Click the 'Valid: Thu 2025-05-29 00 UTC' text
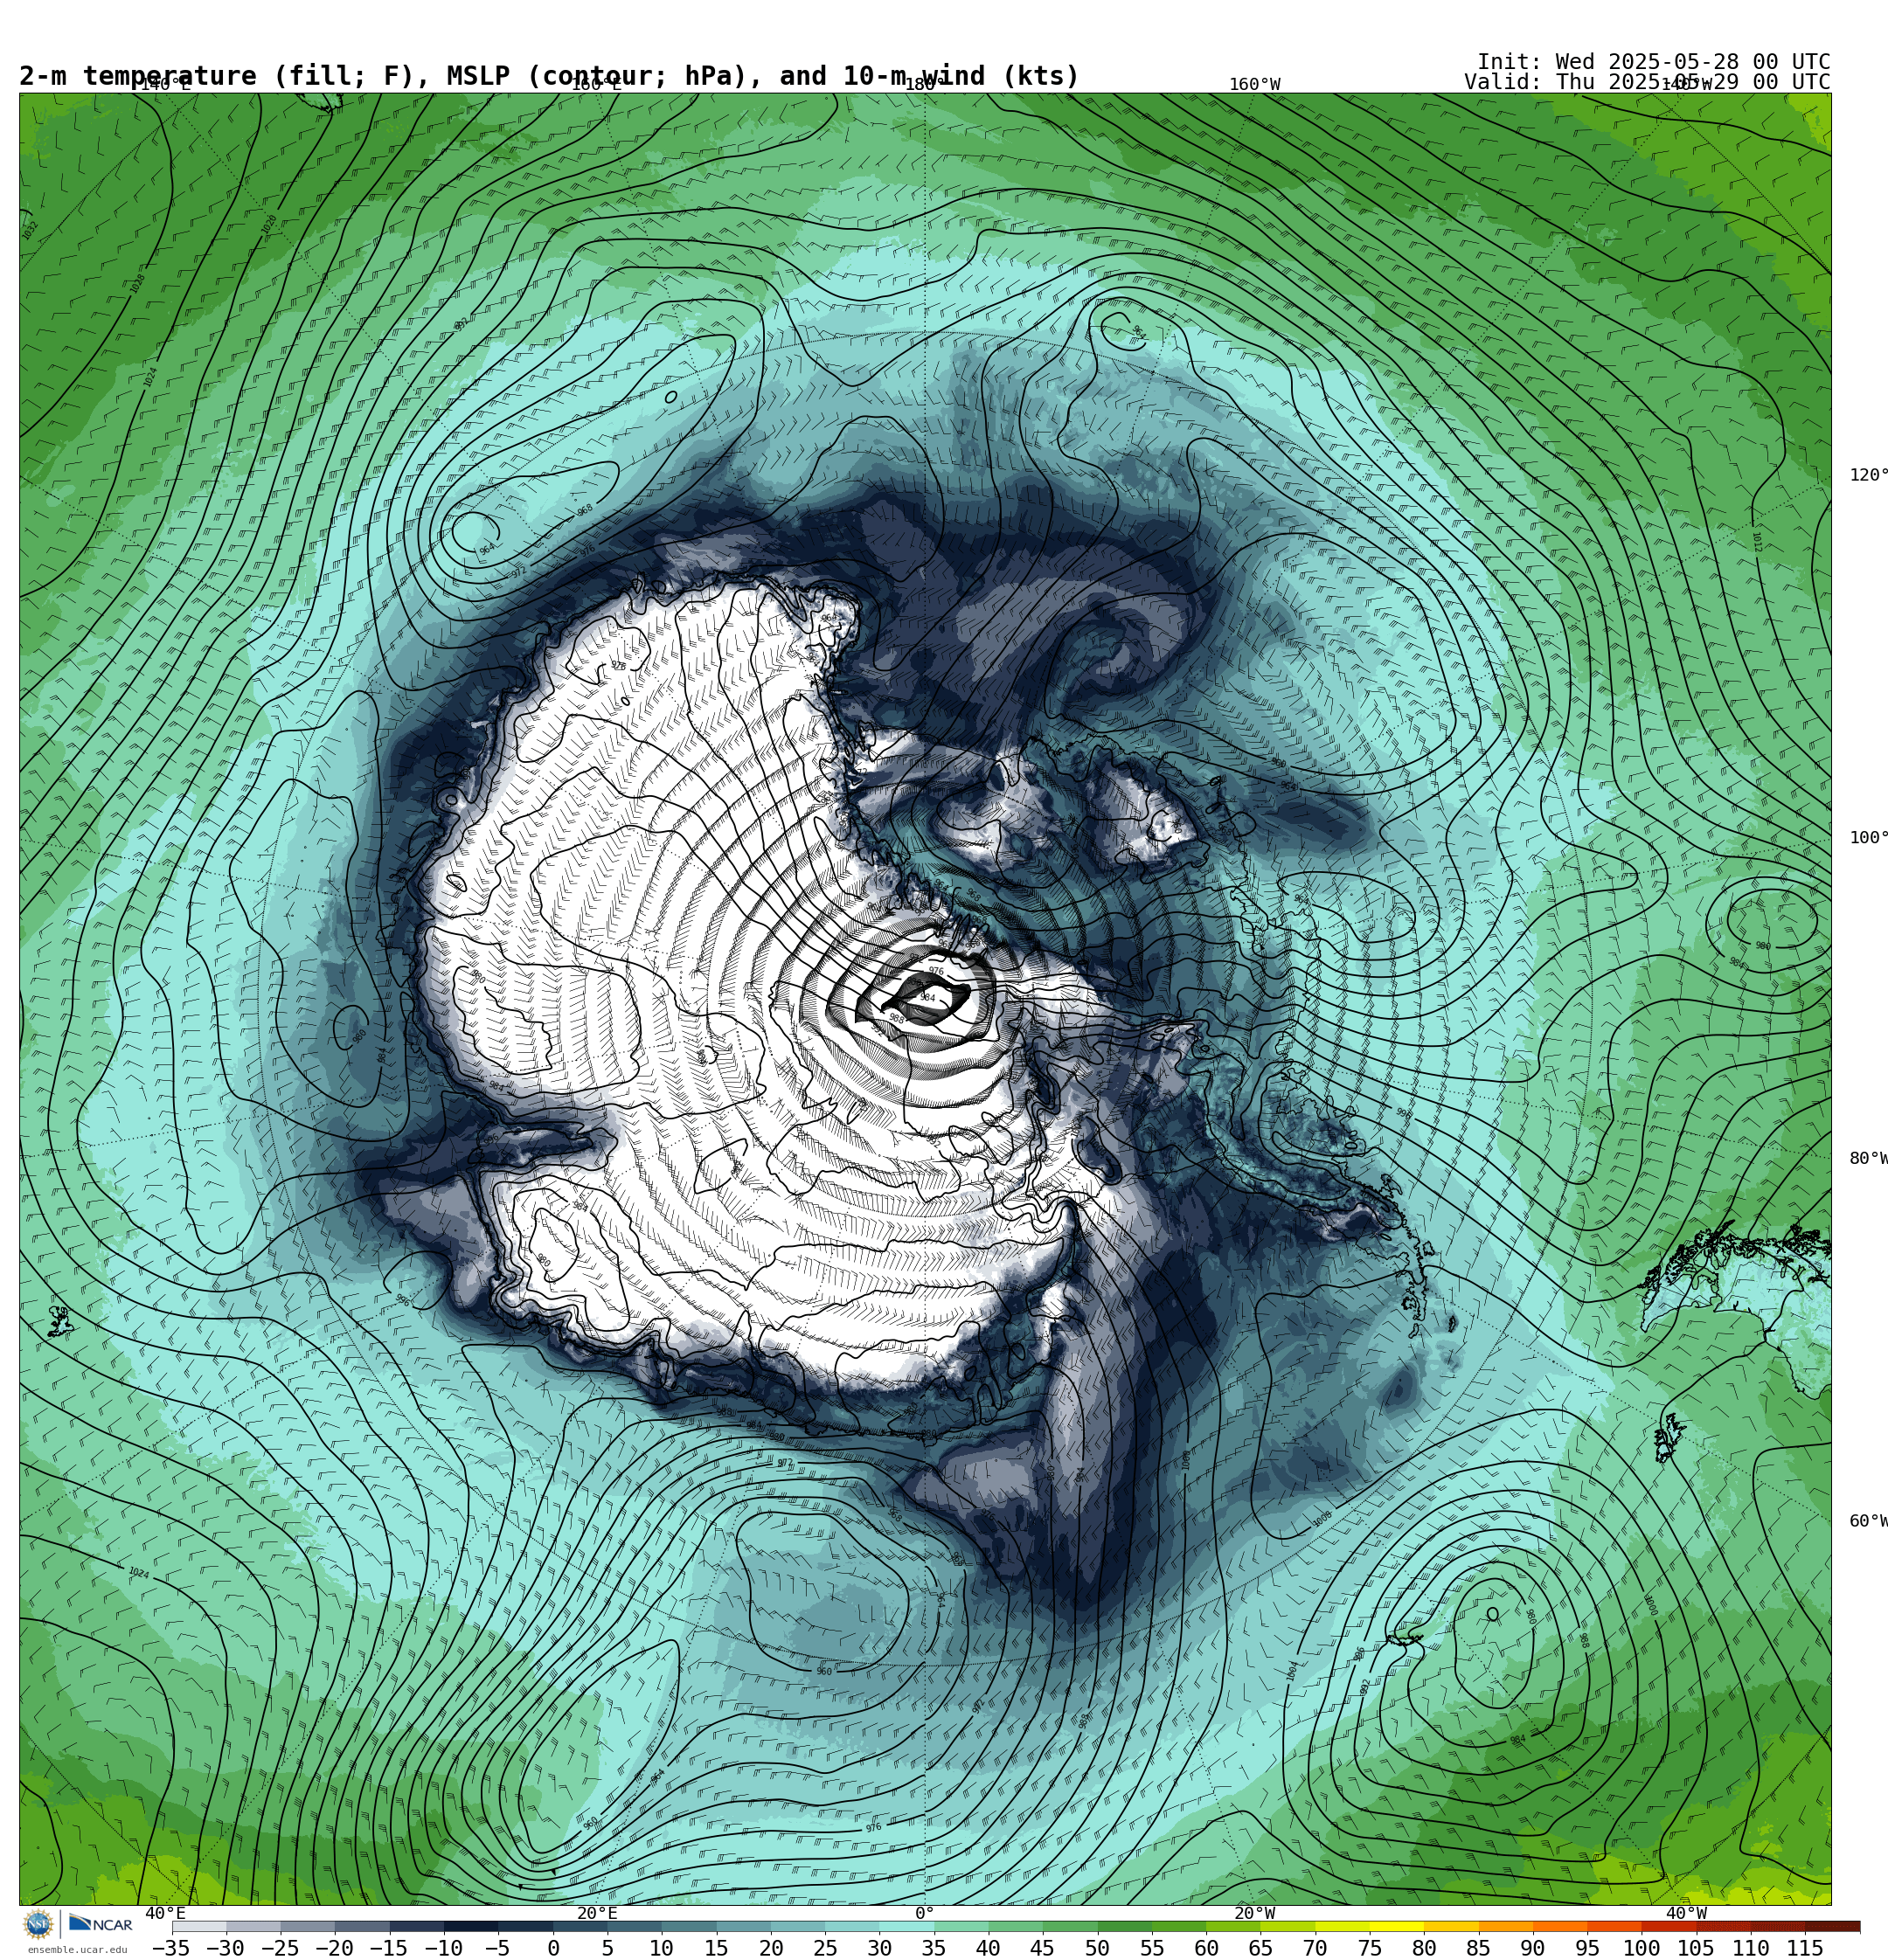The height and width of the screenshot is (1960, 1888). (x=1647, y=82)
